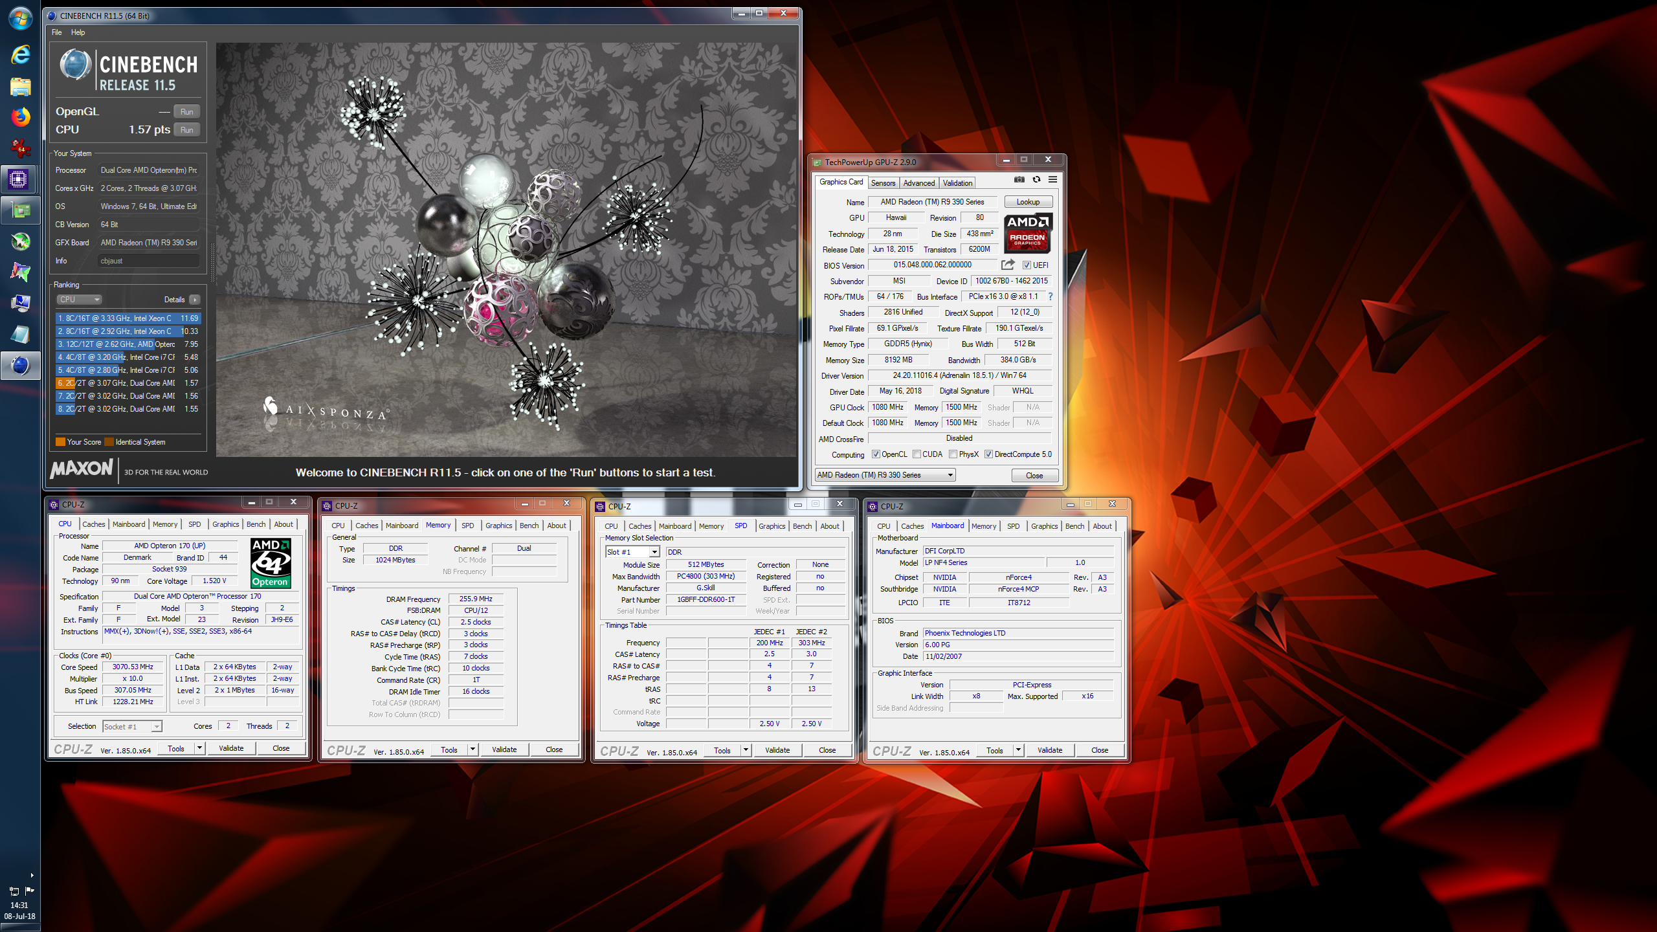This screenshot has width=1657, height=932.
Task: Take a GPU-Z screenshot with the camera icon
Action: click(1019, 180)
